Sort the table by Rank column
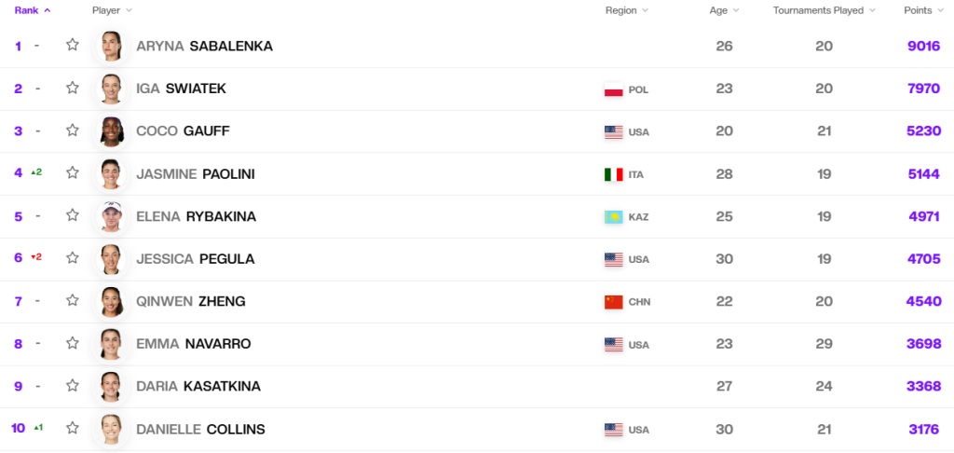 [x=33, y=10]
